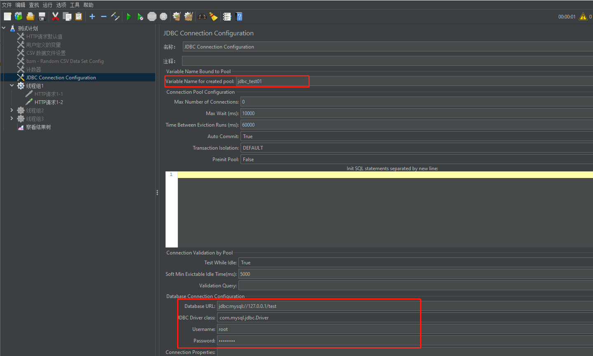This screenshot has height=356, width=593.
Task: Click the Variable Name for created pool field
Action: pyautogui.click(x=414, y=81)
